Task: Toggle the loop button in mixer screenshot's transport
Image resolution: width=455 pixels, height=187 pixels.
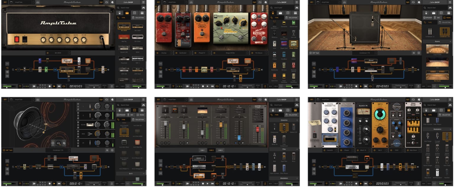Action: pyautogui.click(x=217, y=183)
